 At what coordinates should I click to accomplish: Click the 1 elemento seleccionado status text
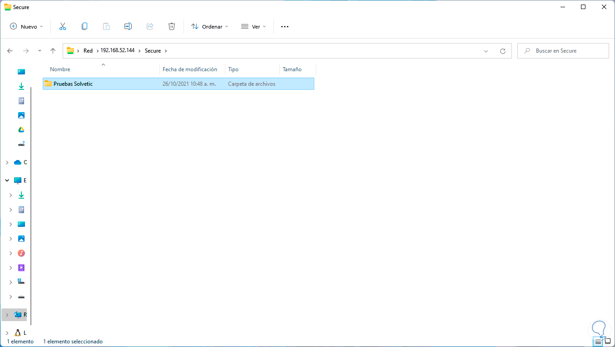point(73,342)
